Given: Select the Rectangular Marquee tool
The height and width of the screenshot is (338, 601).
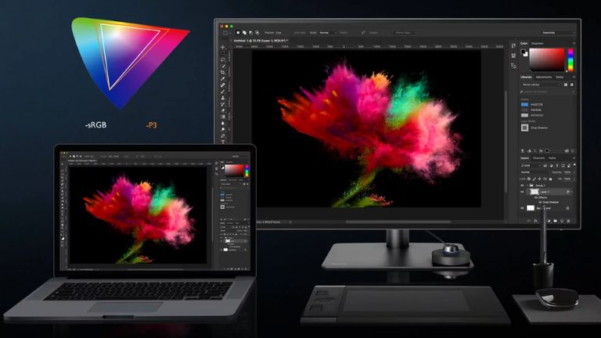Looking at the screenshot, I should coord(223,53).
